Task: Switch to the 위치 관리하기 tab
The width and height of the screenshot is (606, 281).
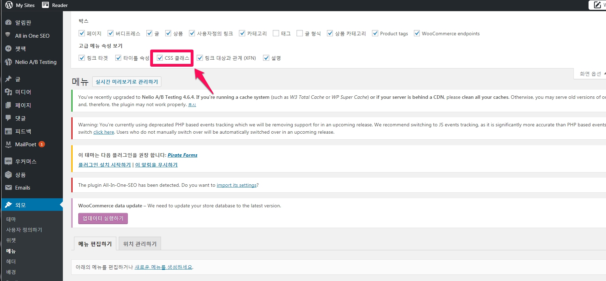Action: (x=140, y=244)
